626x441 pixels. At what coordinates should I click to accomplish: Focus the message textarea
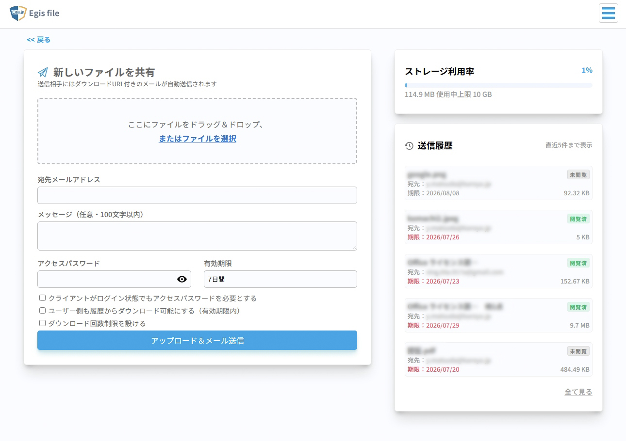point(197,236)
